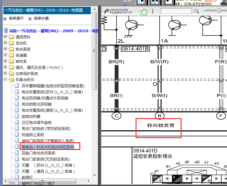Click the Macromedia FlashPaper logo

coord(118,11)
